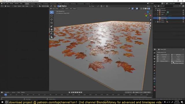Toggle visibility of Plane object in outliner
Screen dimensions: 185x104
[183, 20]
